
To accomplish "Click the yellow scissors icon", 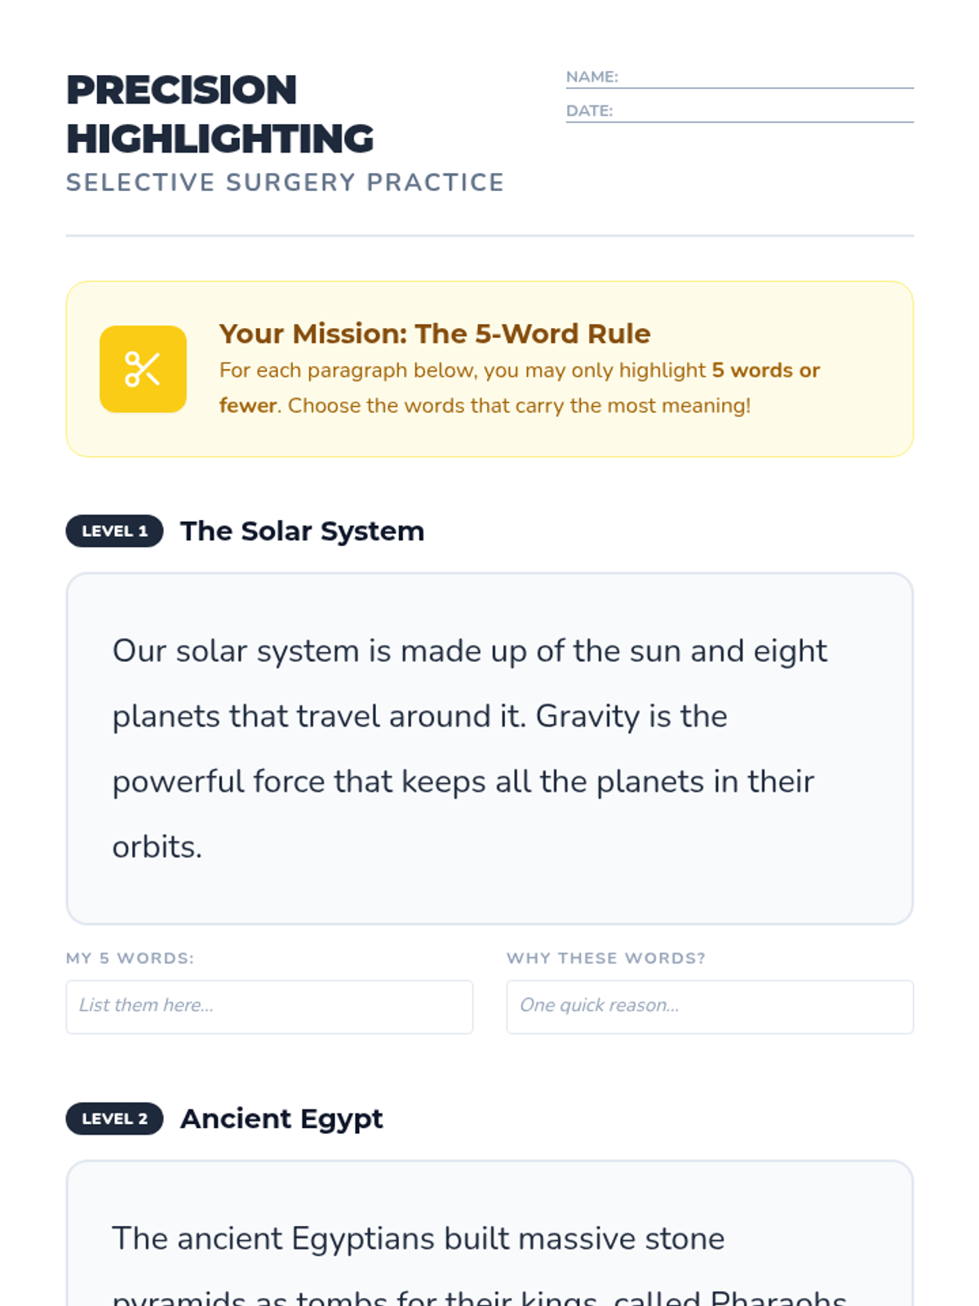I will coord(143,369).
